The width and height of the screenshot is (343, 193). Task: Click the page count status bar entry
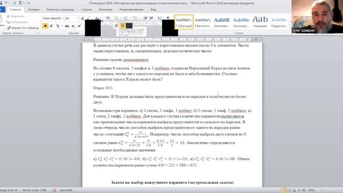9,190
